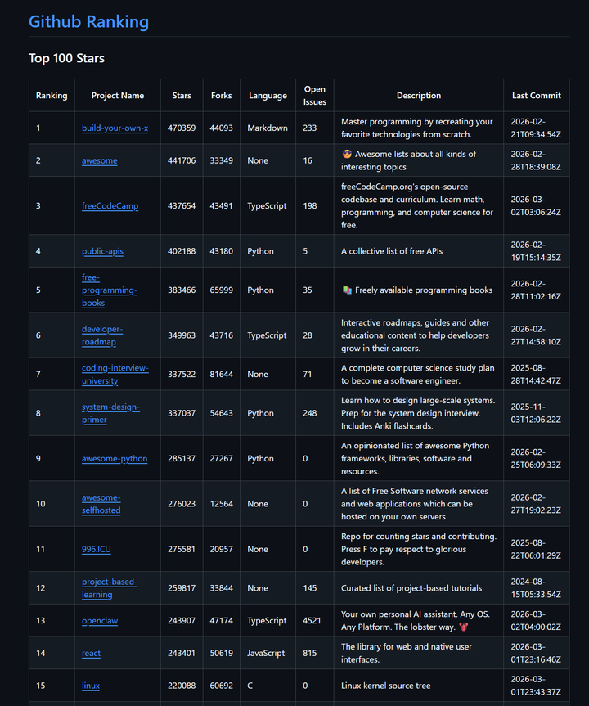
Task: Select open issues value 4521
Action: click(x=312, y=620)
